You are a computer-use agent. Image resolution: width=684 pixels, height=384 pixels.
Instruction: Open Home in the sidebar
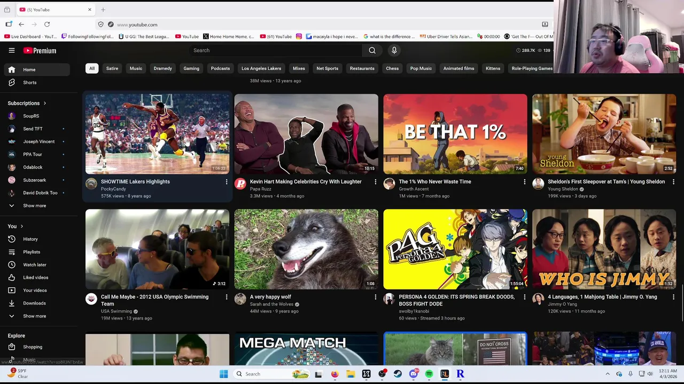coord(37,69)
